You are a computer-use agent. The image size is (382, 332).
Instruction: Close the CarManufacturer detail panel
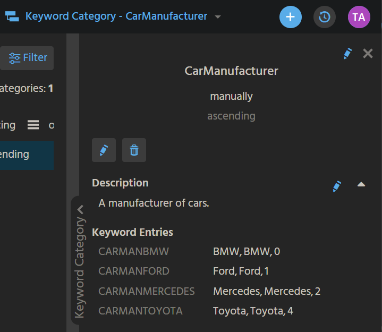[368, 53]
